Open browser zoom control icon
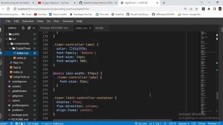The width and height of the screenshot is (223, 125). 185,9
